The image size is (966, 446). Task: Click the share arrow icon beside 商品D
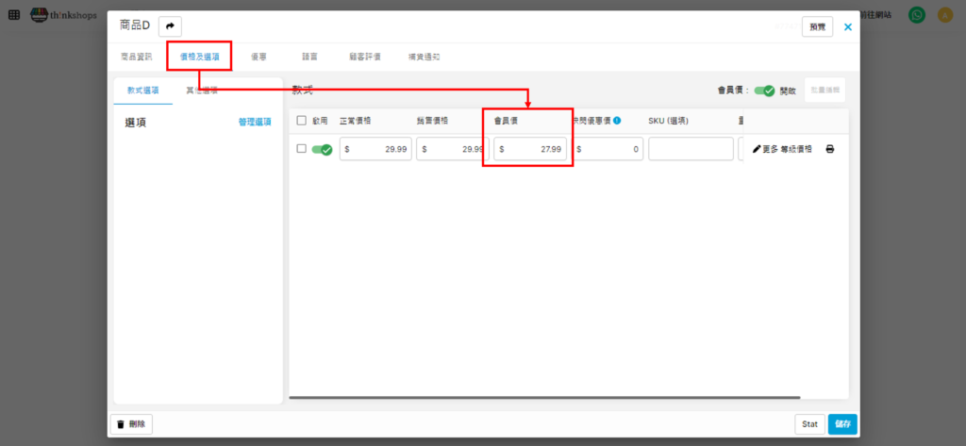(x=171, y=26)
